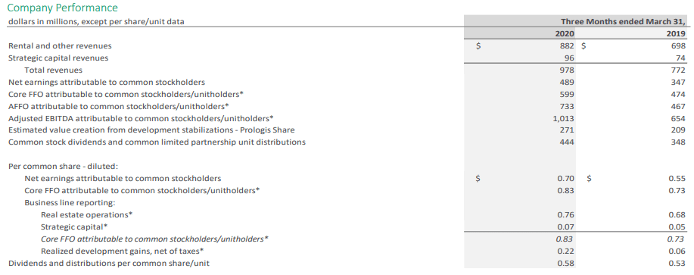Click the common stock dividends value 444

pos(568,142)
